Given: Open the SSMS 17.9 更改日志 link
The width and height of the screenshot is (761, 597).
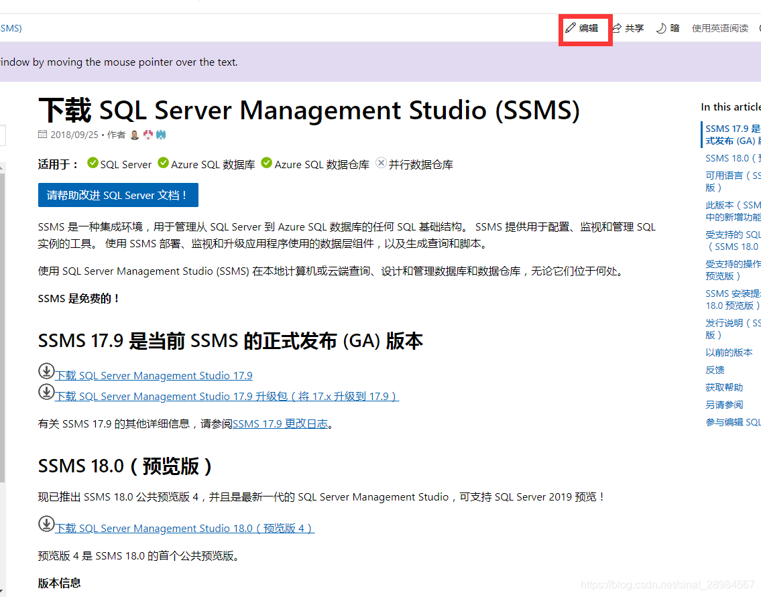Looking at the screenshot, I should [280, 423].
